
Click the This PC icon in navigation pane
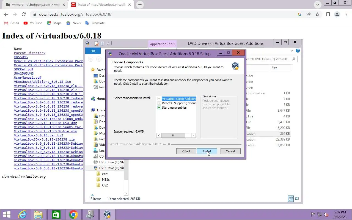click(93, 110)
